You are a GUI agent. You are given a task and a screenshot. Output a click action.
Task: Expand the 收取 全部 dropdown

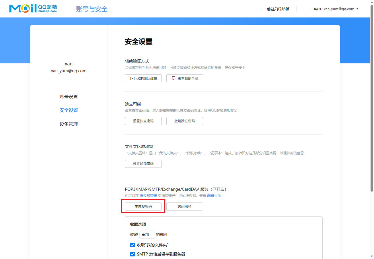[147, 235]
